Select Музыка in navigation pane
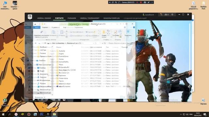 click(x=43, y=84)
